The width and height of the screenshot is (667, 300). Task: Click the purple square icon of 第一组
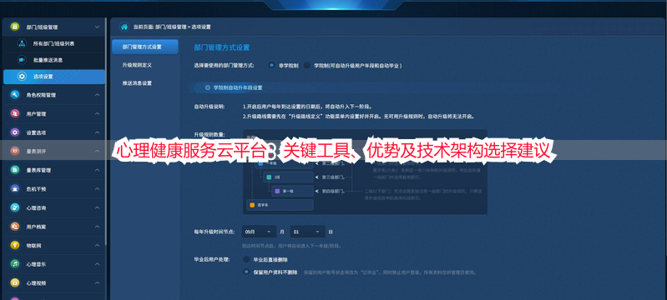point(277,191)
